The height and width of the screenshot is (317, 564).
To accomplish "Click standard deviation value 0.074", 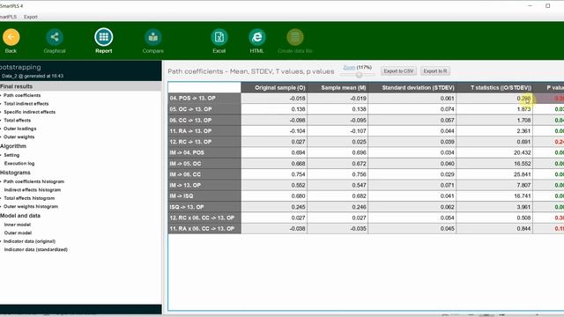I will (447, 109).
